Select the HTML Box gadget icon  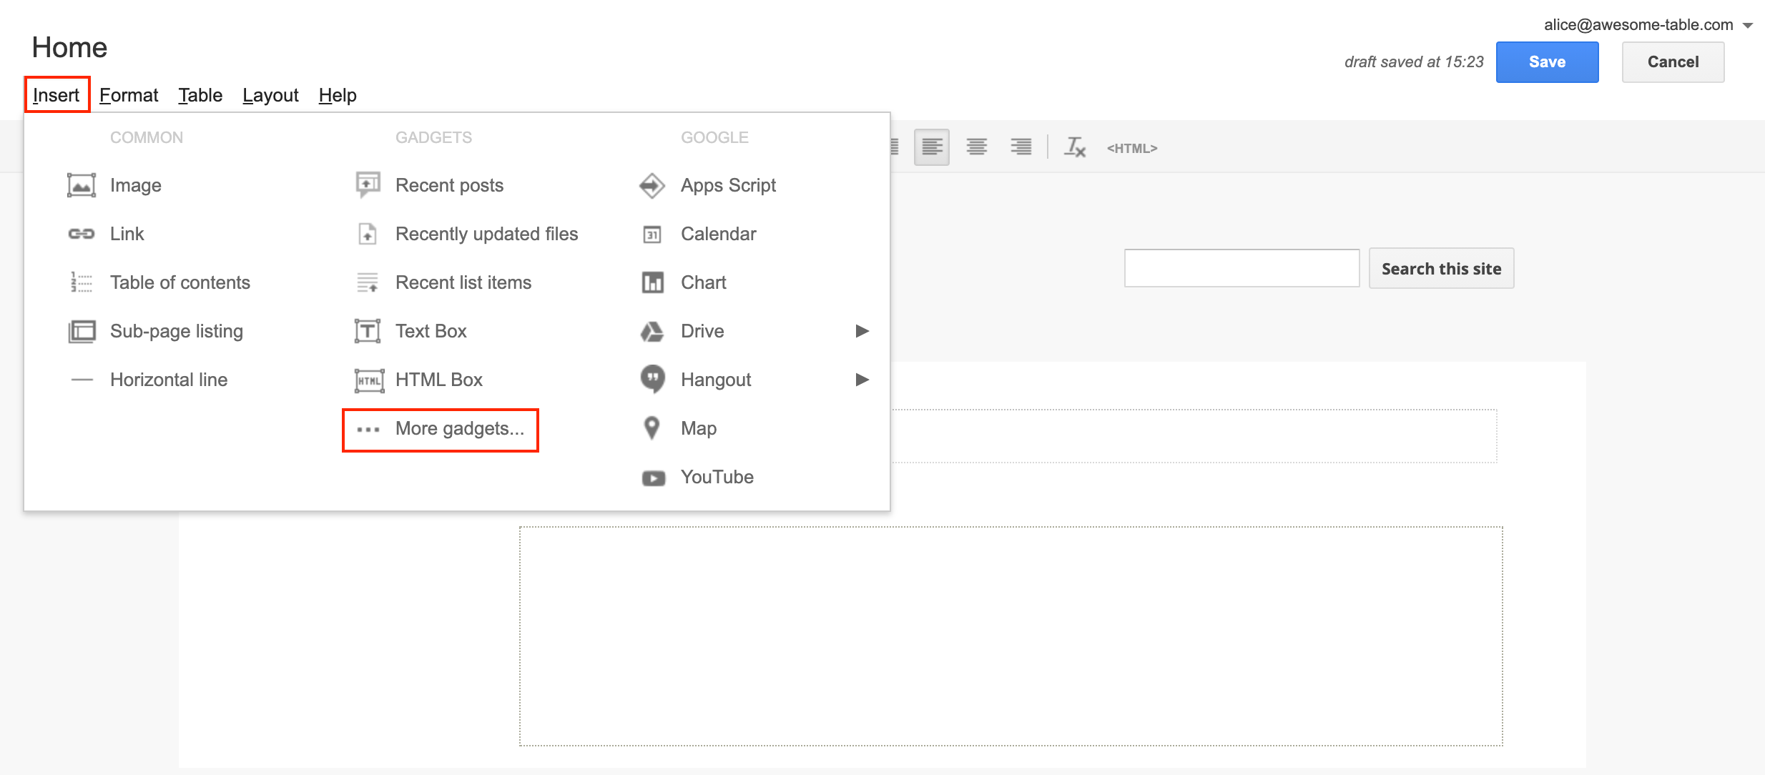pyautogui.click(x=368, y=380)
